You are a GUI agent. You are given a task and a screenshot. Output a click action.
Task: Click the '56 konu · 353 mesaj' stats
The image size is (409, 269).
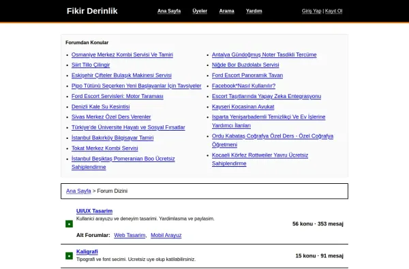(x=318, y=224)
